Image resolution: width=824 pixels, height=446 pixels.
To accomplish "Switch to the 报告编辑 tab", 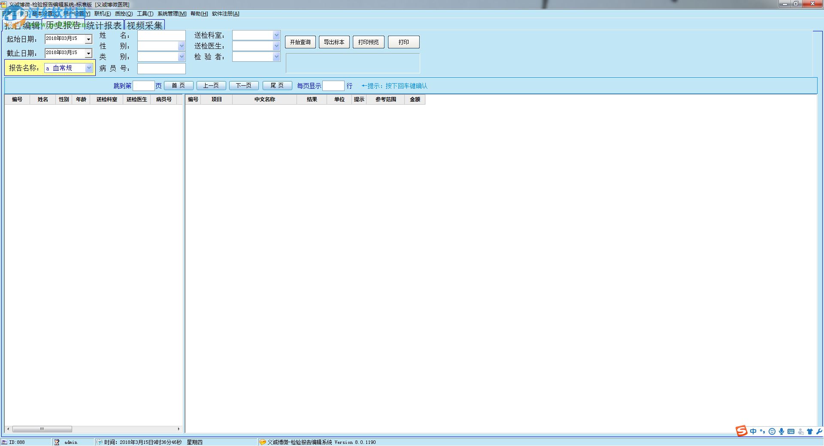I will pos(22,25).
